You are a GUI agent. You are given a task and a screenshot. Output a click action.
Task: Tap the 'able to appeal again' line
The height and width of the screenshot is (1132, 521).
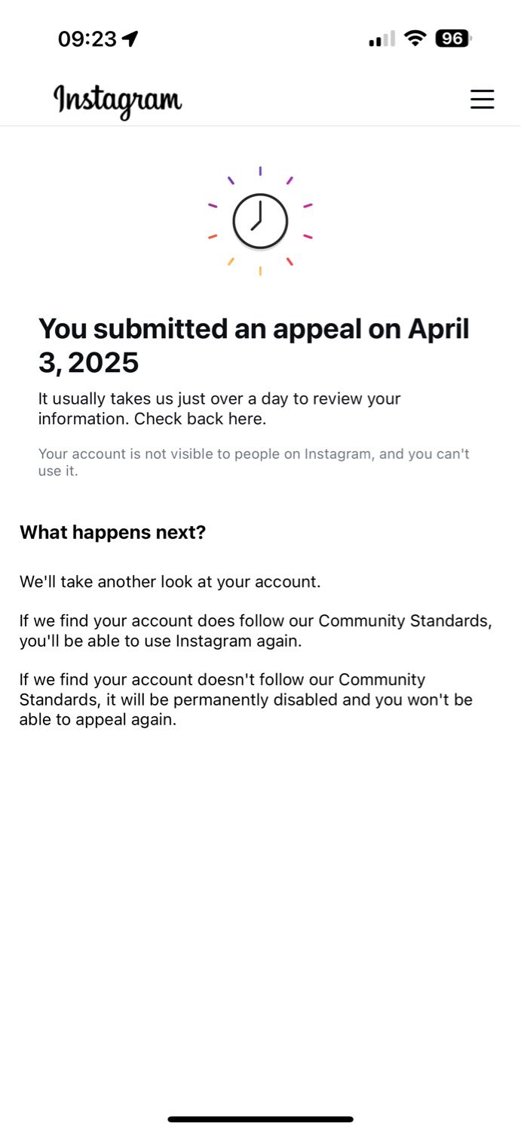98,720
